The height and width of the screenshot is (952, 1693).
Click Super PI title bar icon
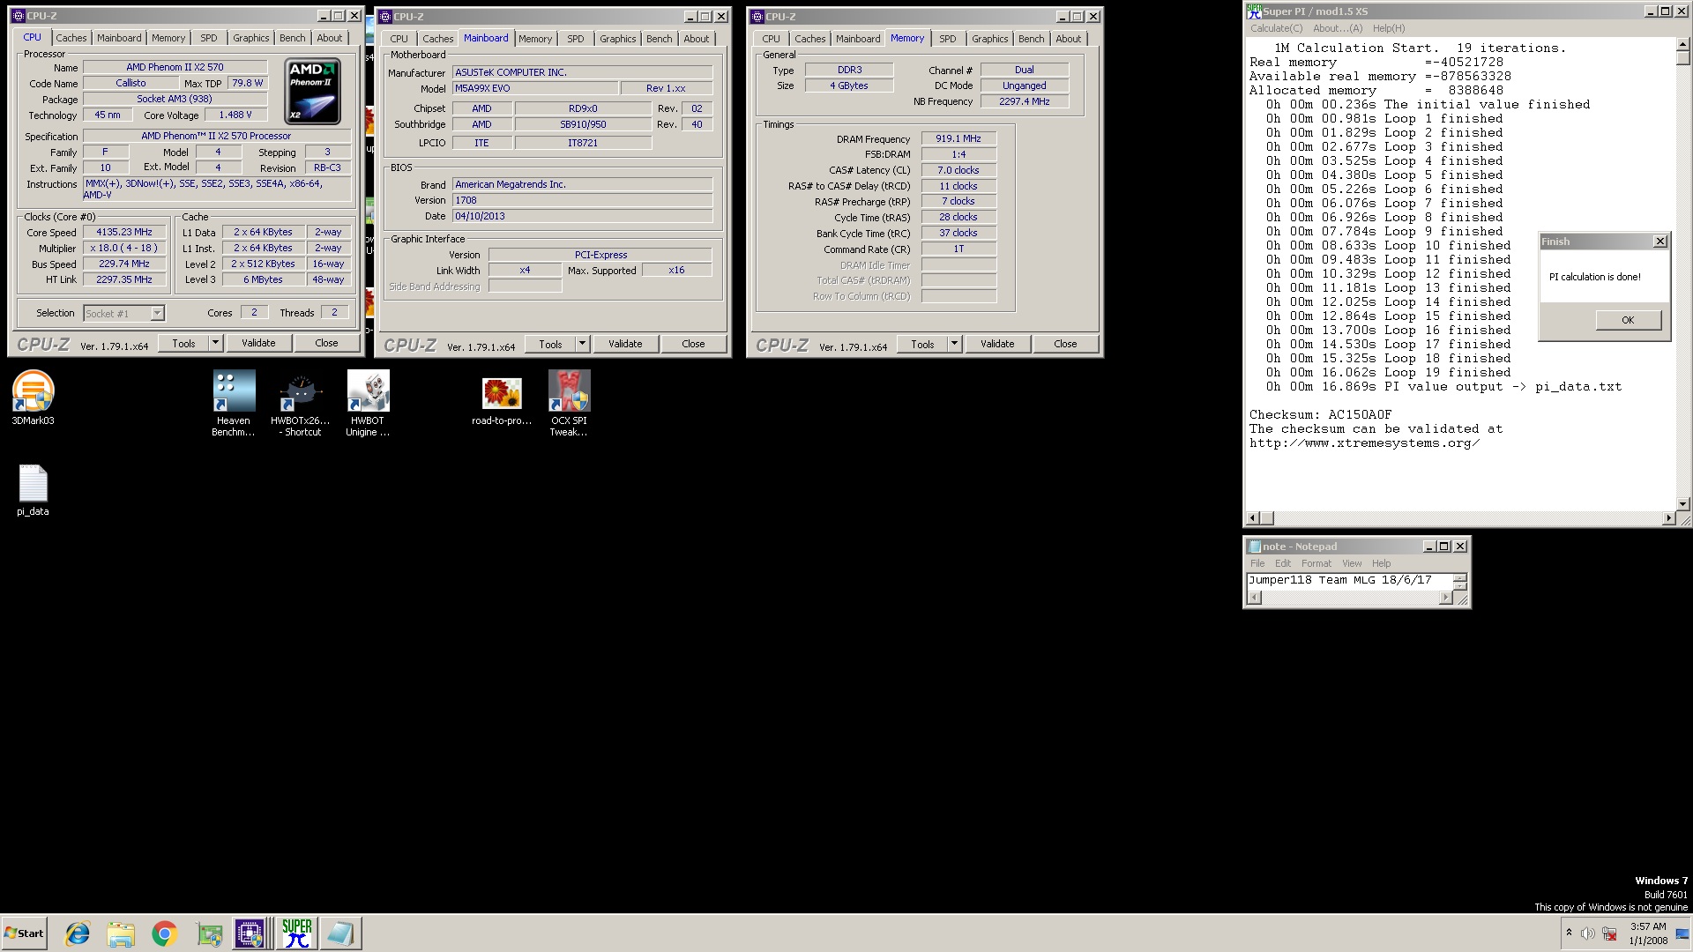pyautogui.click(x=1254, y=11)
